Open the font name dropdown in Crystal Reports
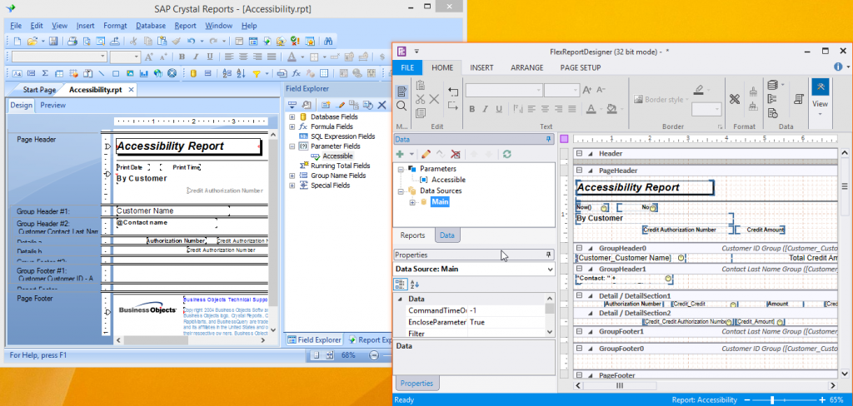 coord(103,57)
